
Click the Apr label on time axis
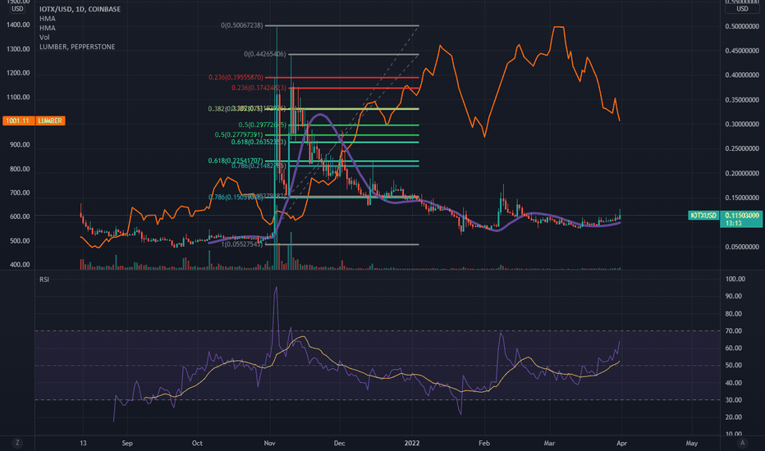click(621, 443)
